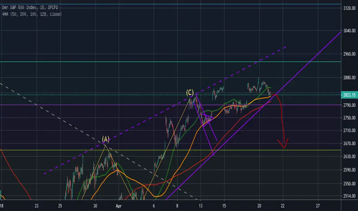Click the date label 20 on the time axis
The image size is (358, 211).
[x=259, y=206]
